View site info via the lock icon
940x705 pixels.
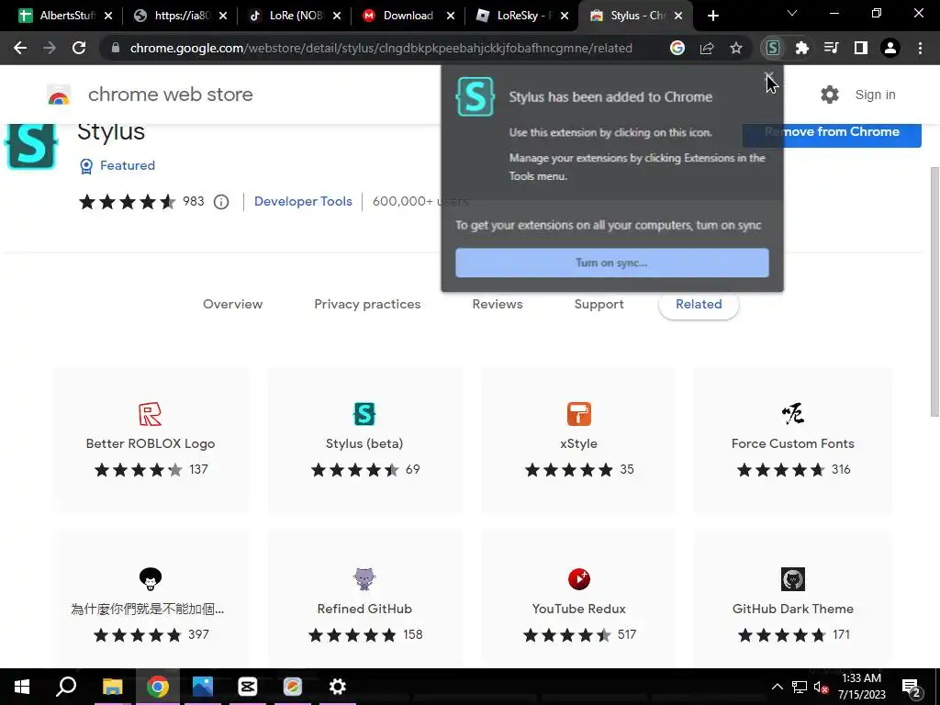pyautogui.click(x=116, y=48)
